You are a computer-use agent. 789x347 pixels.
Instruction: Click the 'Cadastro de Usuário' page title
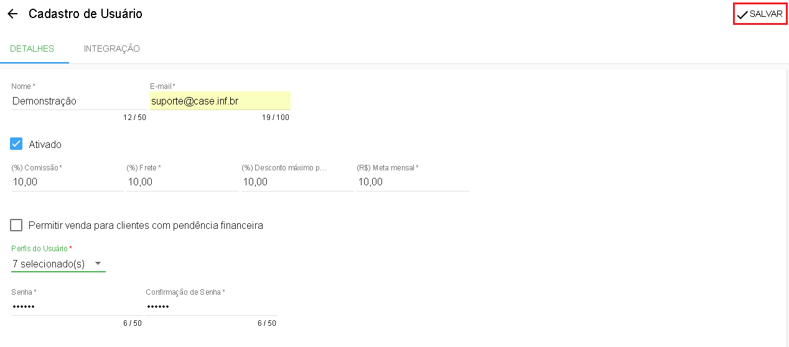click(x=85, y=14)
